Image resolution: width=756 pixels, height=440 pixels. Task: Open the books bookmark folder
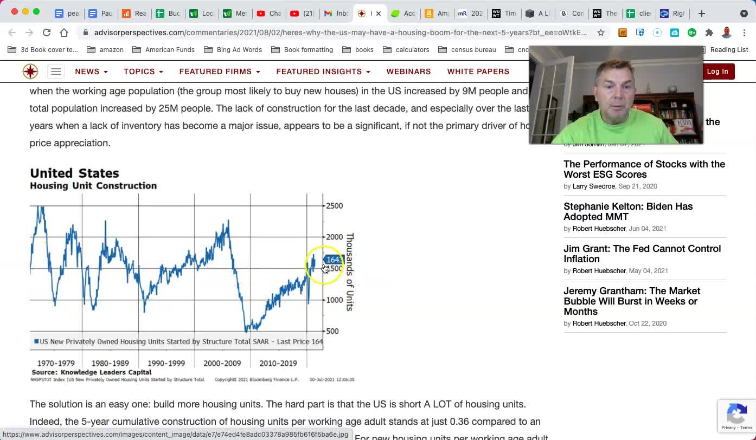358,50
